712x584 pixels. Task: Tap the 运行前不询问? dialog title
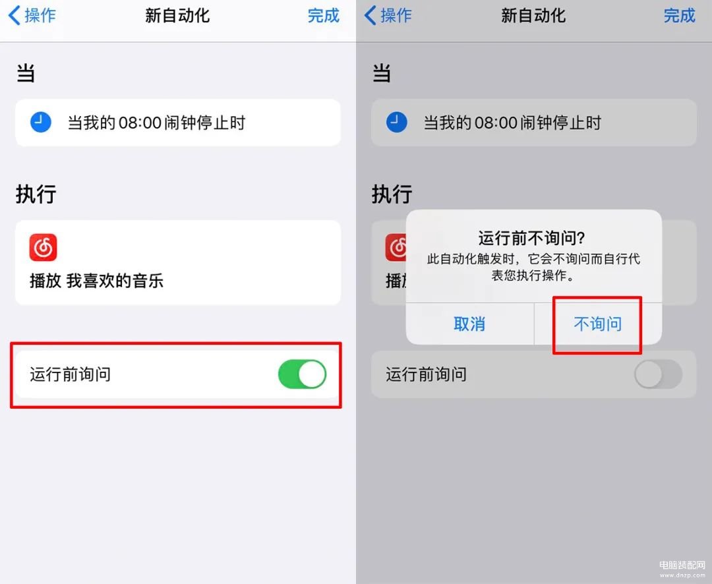(x=531, y=238)
